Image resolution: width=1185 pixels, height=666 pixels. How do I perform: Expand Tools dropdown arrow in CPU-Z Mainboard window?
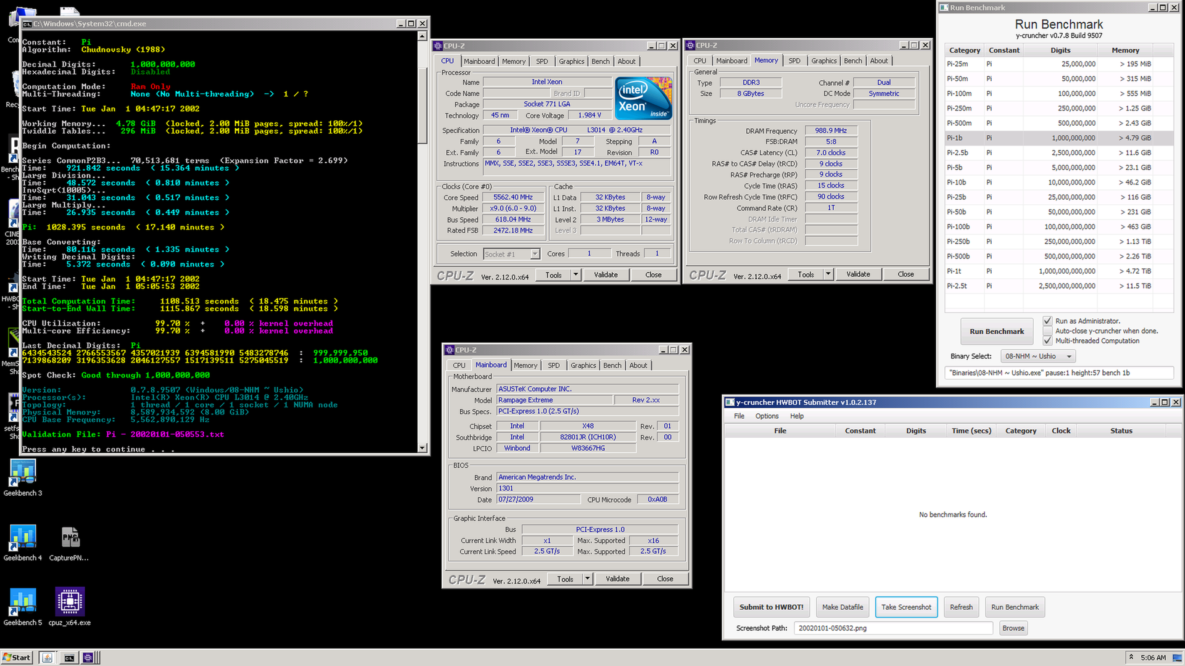pyautogui.click(x=588, y=579)
